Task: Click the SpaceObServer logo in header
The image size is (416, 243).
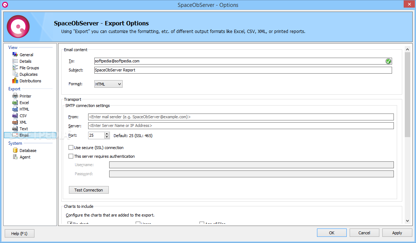Action: (x=18, y=26)
